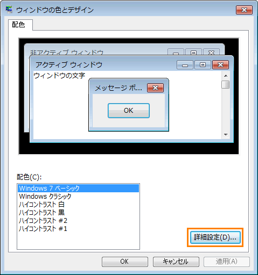Viewport: 258px width, 275px height.
Task: Click the preview scrollbar thumb
Action: pyautogui.click(x=226, y=84)
